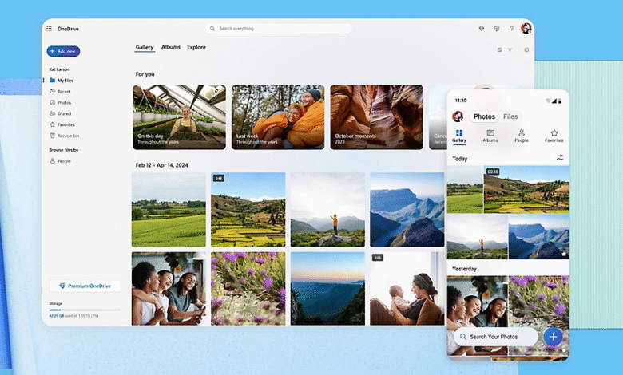Click the Add new button
Image resolution: width=623 pixels, height=375 pixels.
(x=64, y=51)
